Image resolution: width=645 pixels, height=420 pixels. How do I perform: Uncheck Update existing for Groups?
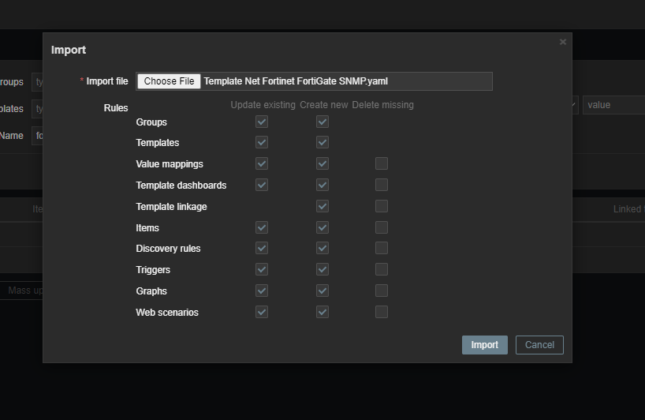(262, 122)
